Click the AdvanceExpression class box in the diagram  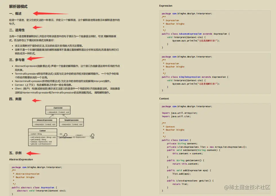(x=44, y=122)
